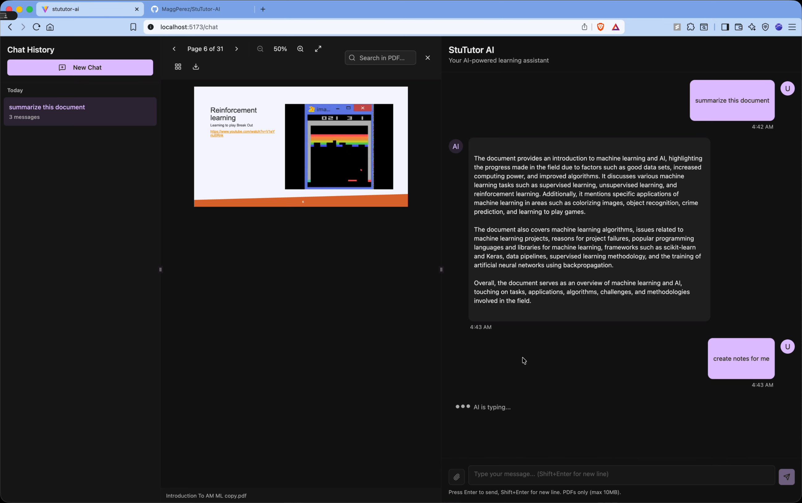Open the Brave Shields icon
This screenshot has width=802, height=503.
tap(600, 27)
